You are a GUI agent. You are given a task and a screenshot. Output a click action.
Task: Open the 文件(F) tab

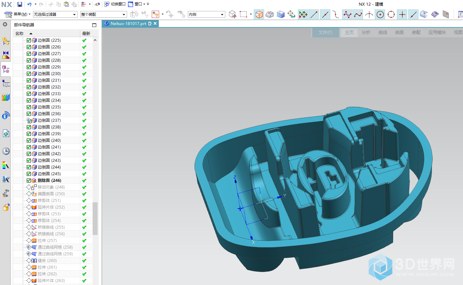pyautogui.click(x=325, y=32)
